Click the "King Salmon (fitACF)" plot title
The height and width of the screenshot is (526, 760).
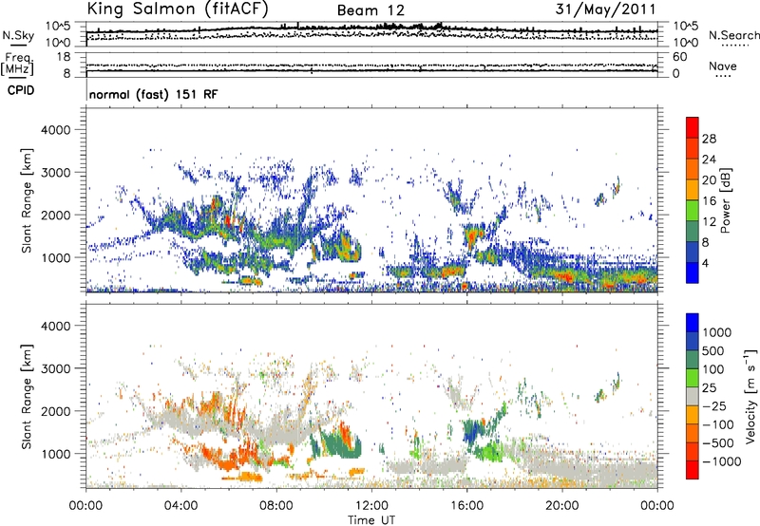point(178,9)
